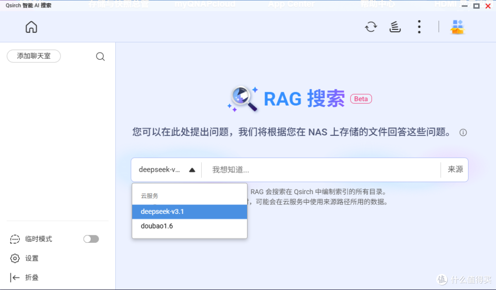Click the 添加聊天室 button
Image resolution: width=496 pixels, height=290 pixels.
point(34,56)
